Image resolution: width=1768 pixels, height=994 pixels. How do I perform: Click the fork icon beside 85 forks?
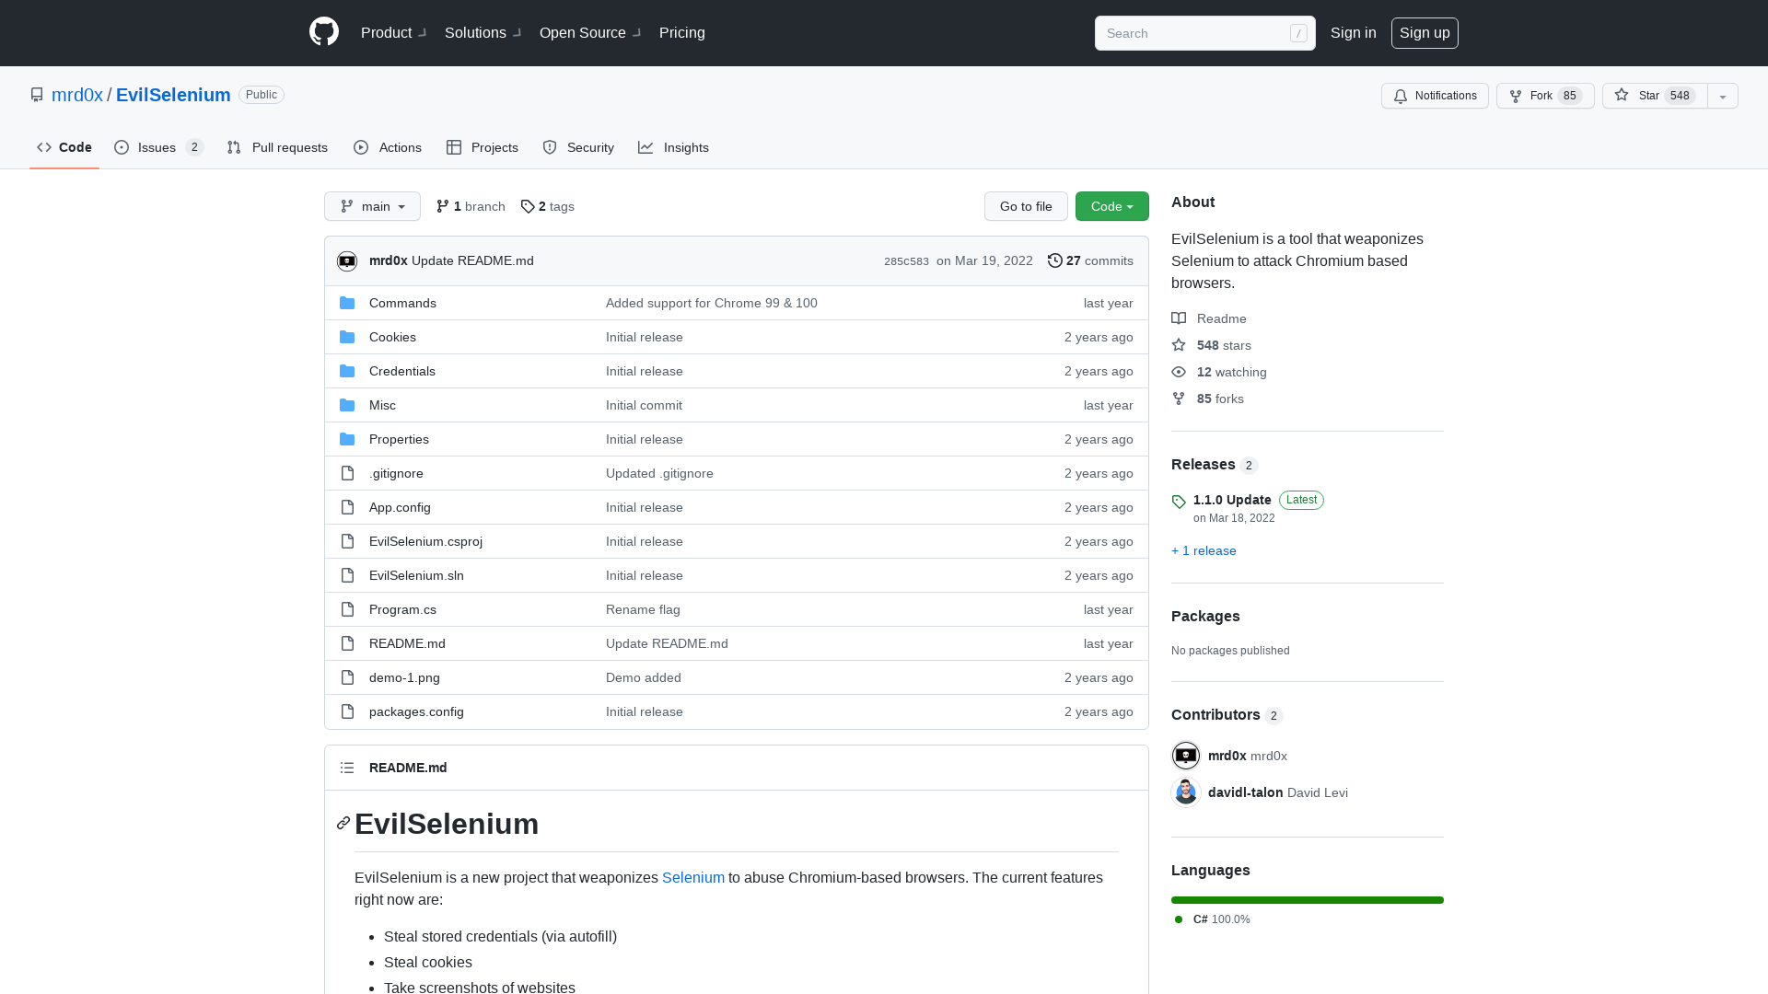[1179, 399]
